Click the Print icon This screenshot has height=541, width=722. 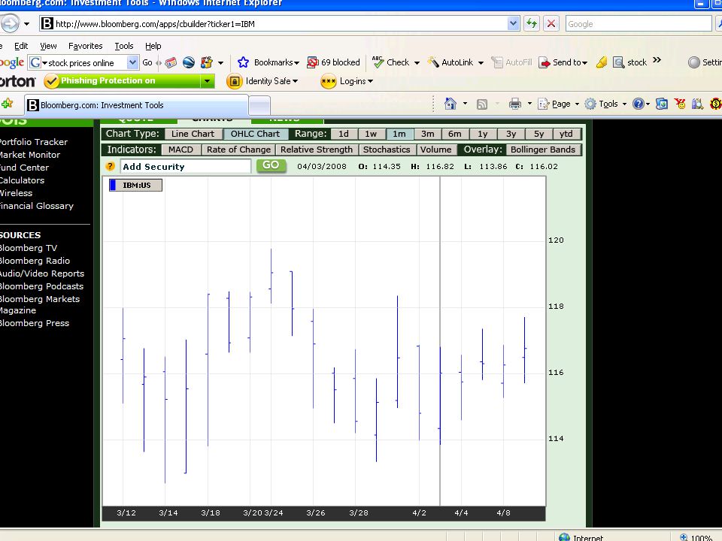[x=514, y=104]
